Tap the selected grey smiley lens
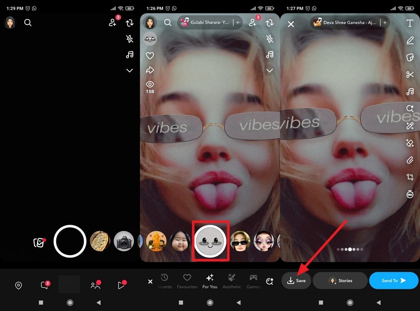This screenshot has height=311, width=420. tap(210, 241)
